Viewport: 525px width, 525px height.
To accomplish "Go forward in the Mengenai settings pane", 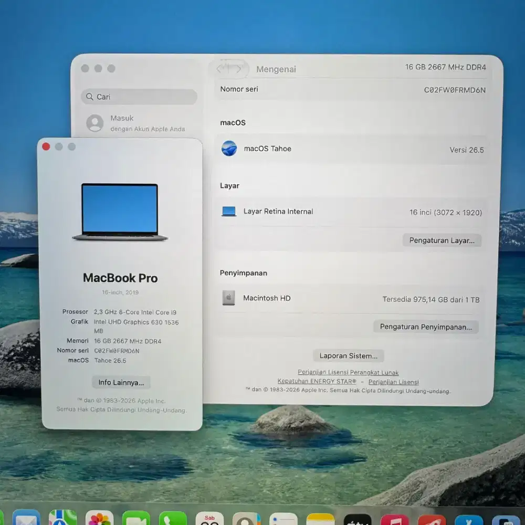I will click(238, 69).
